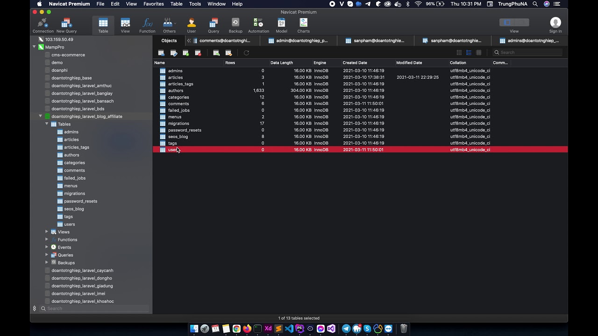Select the articles_tags row in the table list

(x=360, y=84)
